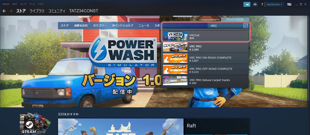Go to the ストア main tab
Image resolution: width=310 pixels, height=135 pixels.
[21, 11]
